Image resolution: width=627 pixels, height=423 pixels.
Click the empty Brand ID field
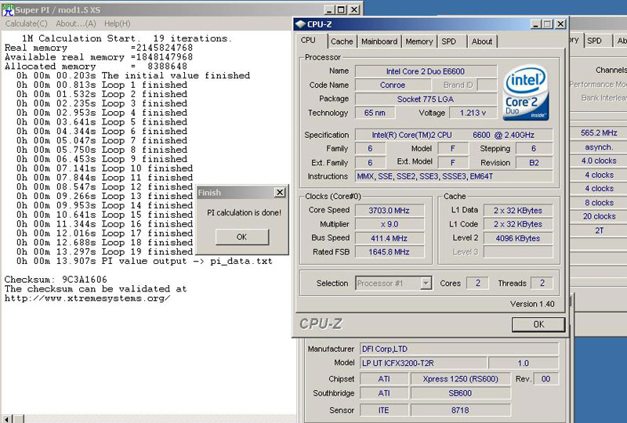(x=487, y=85)
